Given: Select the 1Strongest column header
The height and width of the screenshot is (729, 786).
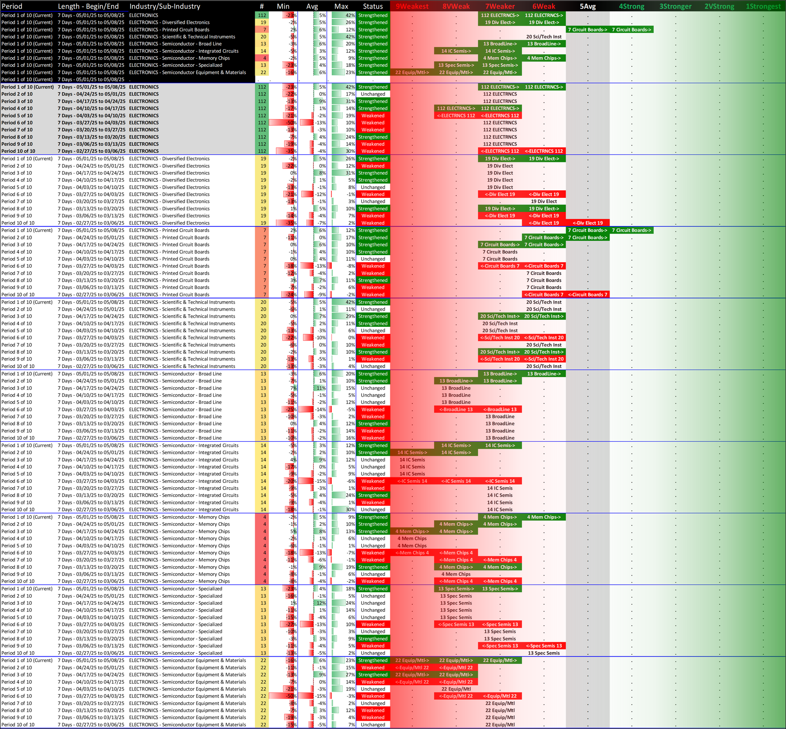Looking at the screenshot, I should [x=763, y=6].
